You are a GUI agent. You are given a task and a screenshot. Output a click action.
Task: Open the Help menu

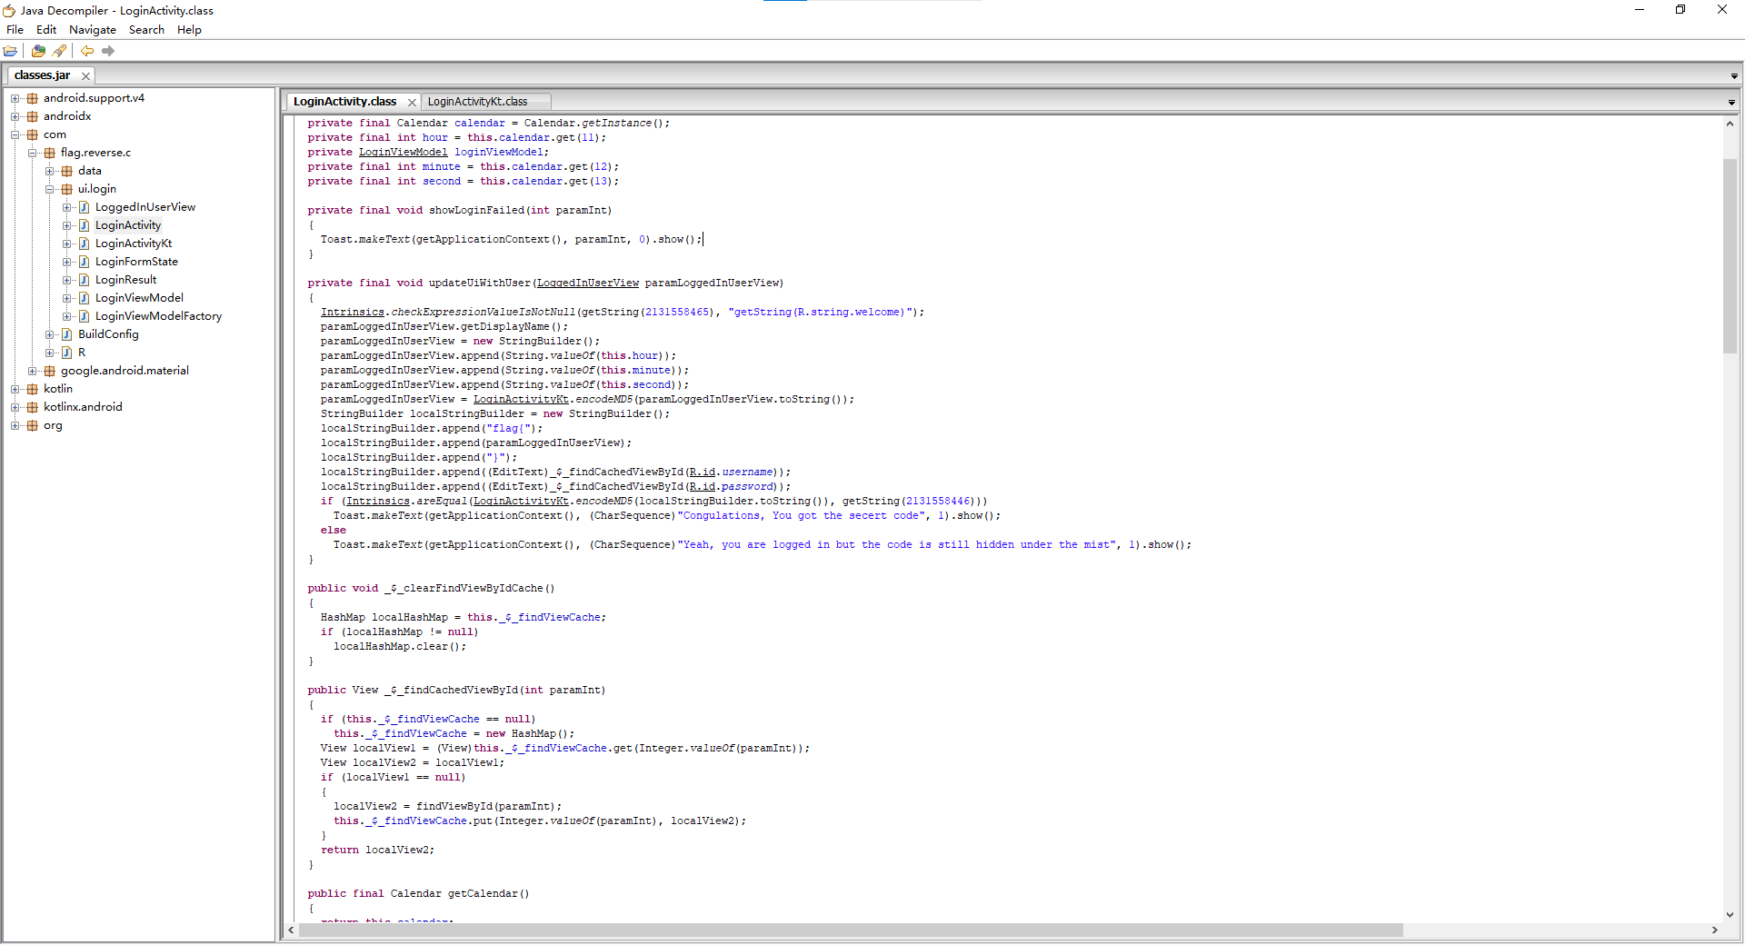coord(189,30)
